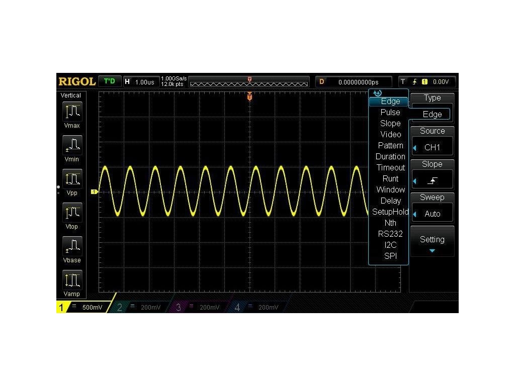Choose the Vpp measurement icon

pos(73,178)
